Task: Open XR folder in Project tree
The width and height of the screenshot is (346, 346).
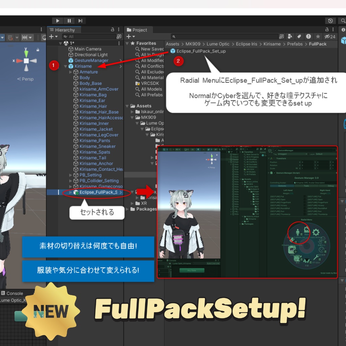Action: point(141,203)
